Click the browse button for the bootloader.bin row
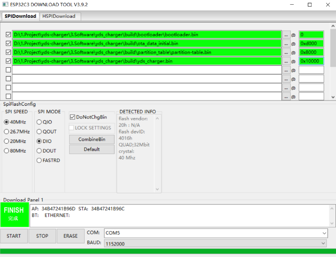Screen dimensions: 336x257 (286, 35)
